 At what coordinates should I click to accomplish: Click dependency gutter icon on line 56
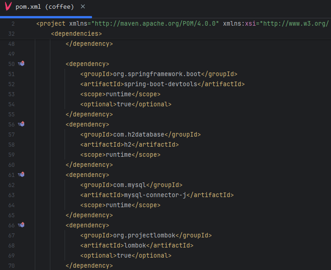pos(21,124)
